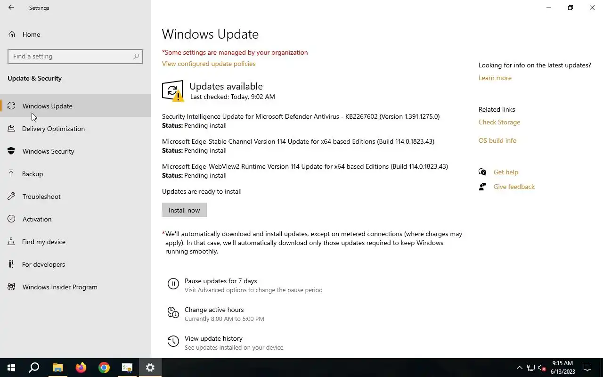This screenshot has width=603, height=377.
Task: Click the Backup upload arrow icon
Action: (x=11, y=174)
